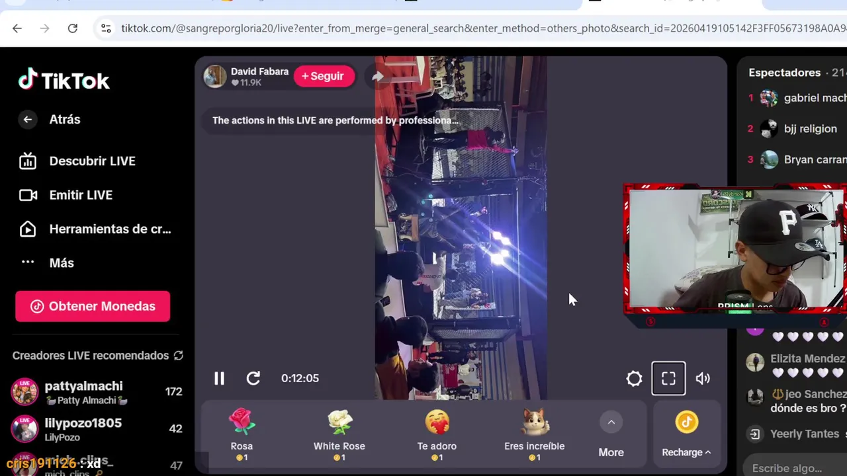Viewport: 847px width, 476px height.
Task: Send Te adoro gift
Action: click(437, 434)
